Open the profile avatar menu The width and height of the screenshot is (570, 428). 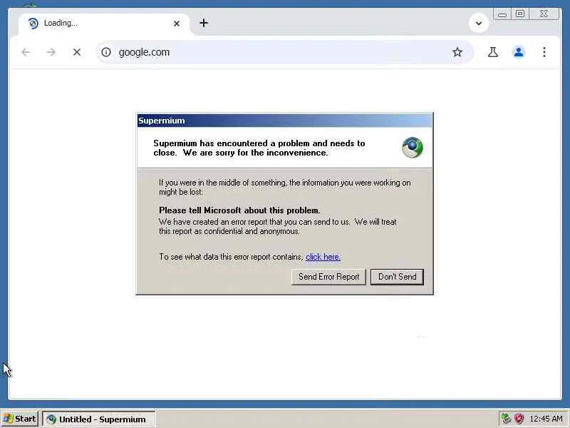click(x=519, y=52)
